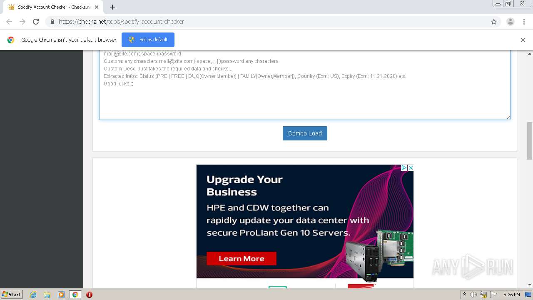Click the Set as default button
The height and width of the screenshot is (300, 533).
(148, 40)
